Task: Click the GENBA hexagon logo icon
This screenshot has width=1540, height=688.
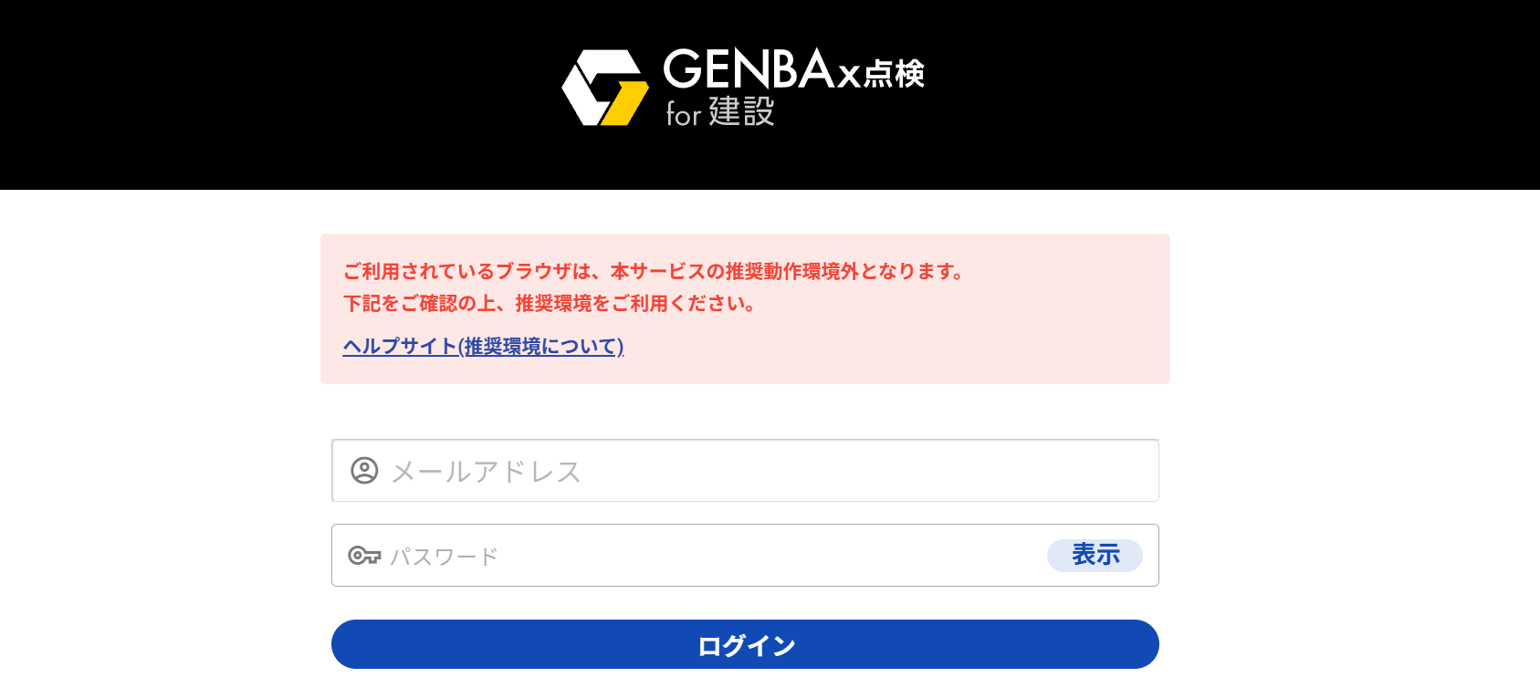Action: pos(603,88)
